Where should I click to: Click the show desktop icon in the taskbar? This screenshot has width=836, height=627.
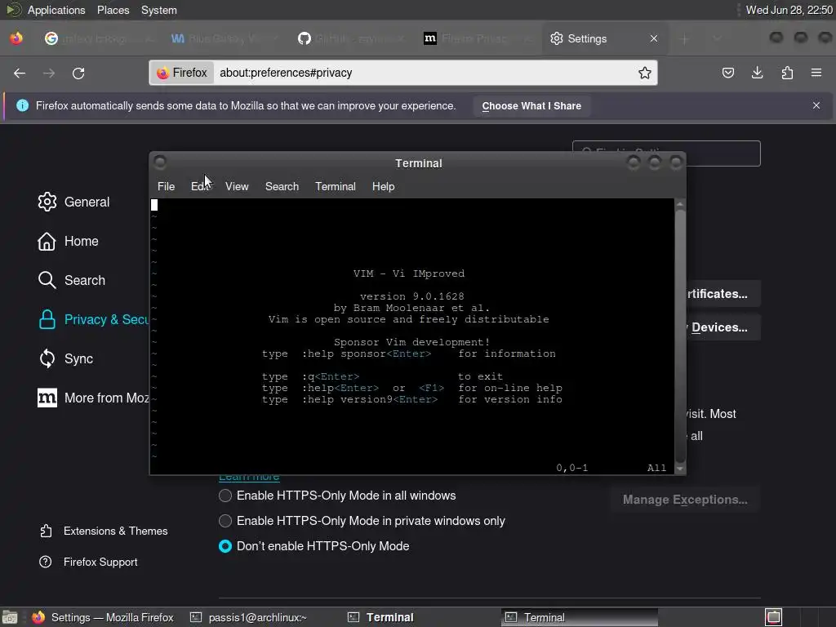10,617
